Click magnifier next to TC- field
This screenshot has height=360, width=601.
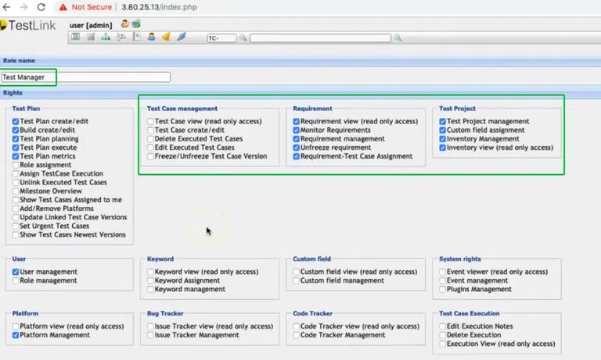tap(243, 37)
